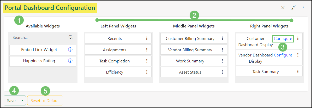The width and height of the screenshot is (312, 108).
Task: Click Configure link for Vendor Dashboard Display
Action: tap(283, 55)
